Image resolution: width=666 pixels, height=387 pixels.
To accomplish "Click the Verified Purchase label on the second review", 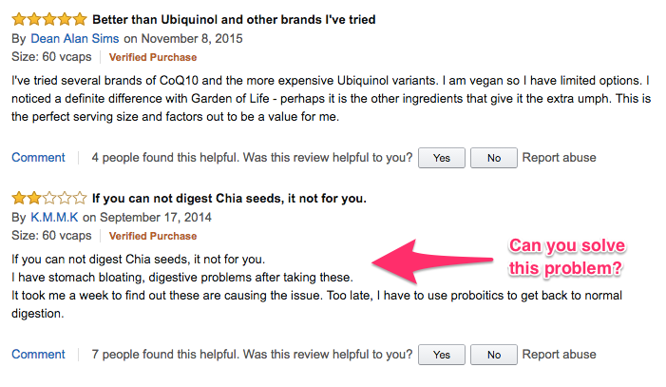I will point(155,236).
